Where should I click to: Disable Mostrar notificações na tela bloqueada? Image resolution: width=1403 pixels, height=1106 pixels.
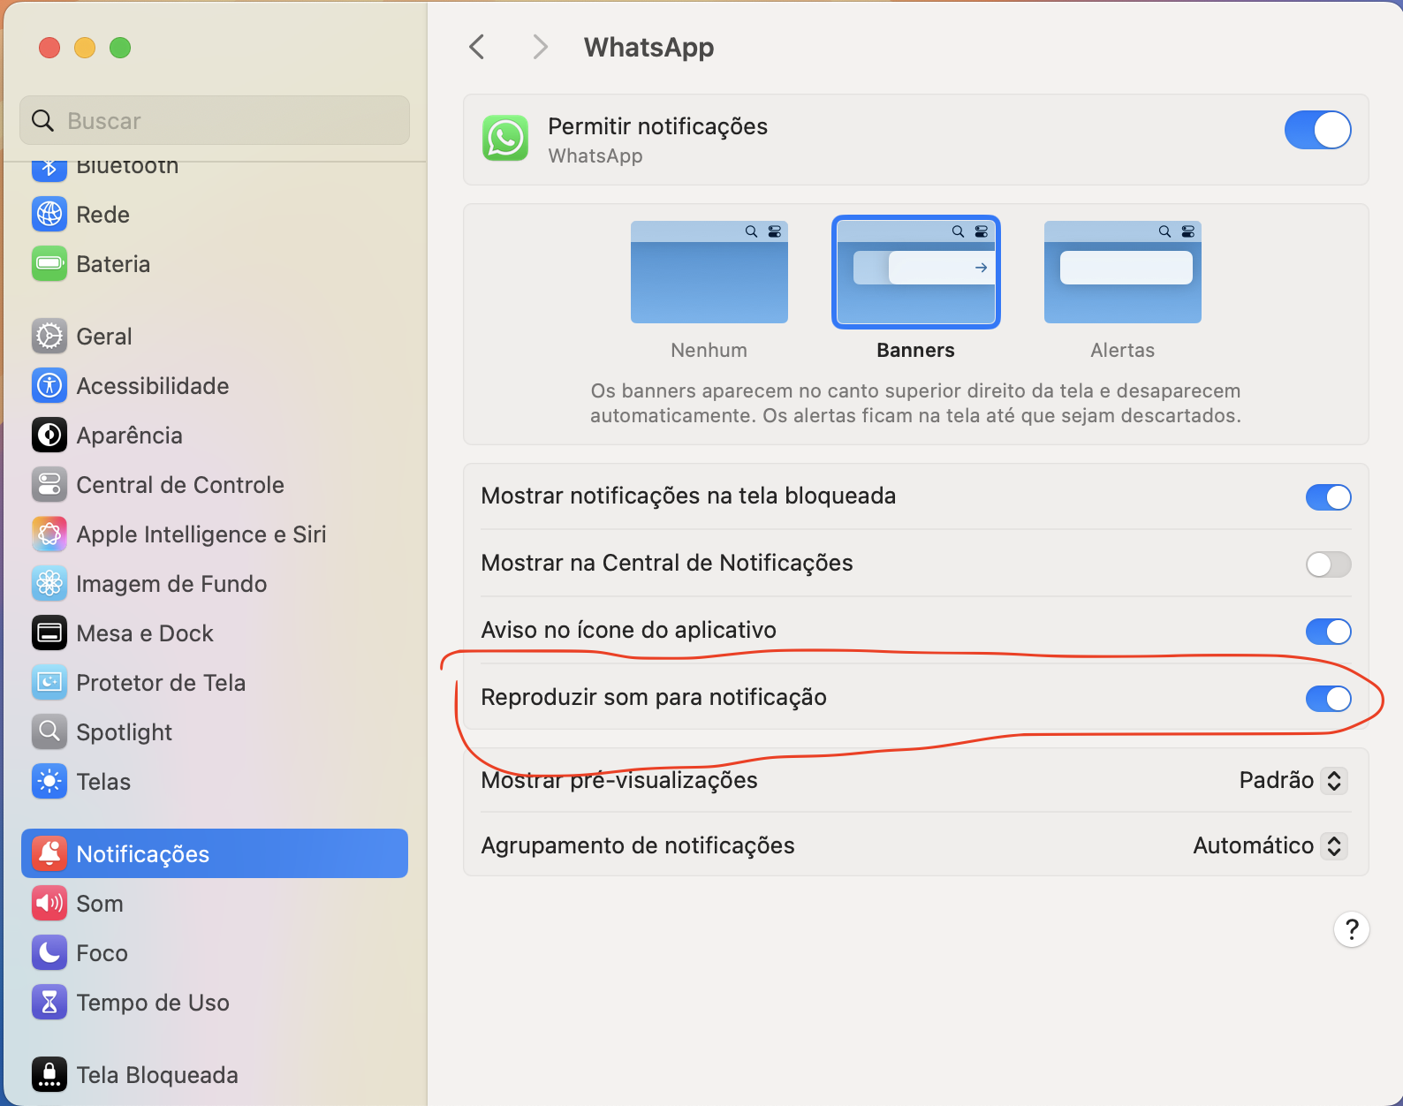pyautogui.click(x=1329, y=497)
